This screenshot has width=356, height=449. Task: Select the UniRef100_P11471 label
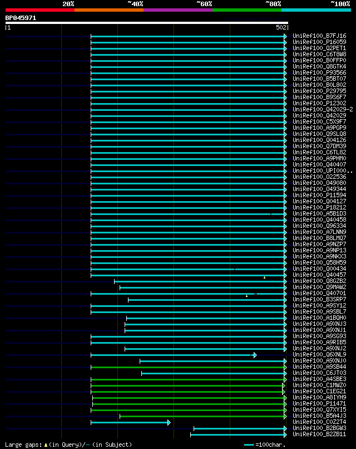tap(319, 403)
